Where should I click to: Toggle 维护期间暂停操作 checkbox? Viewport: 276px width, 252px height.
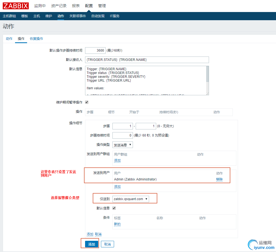tap(87, 102)
